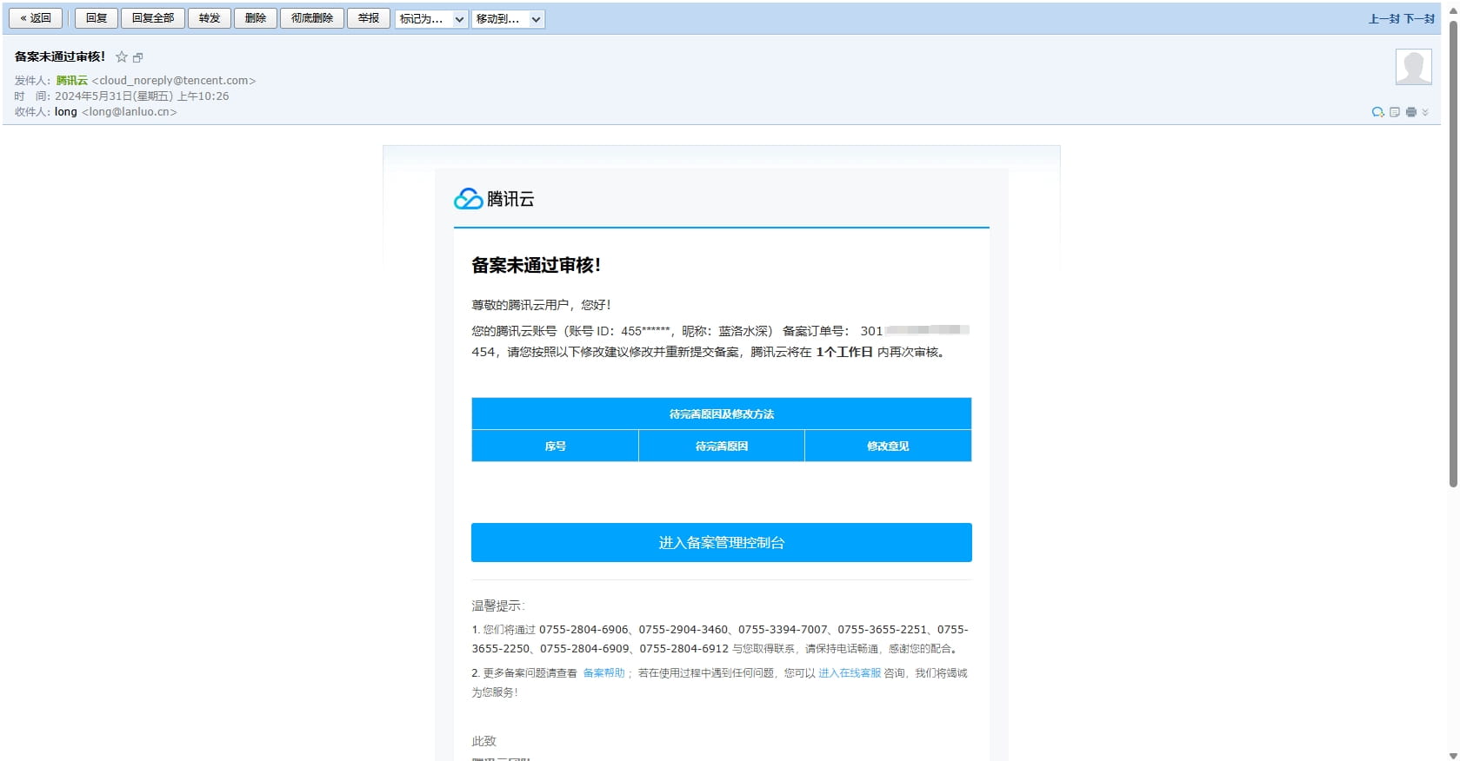The image size is (1460, 761).
Task: Click the vertical scrollbar thumb
Action: 1452,252
